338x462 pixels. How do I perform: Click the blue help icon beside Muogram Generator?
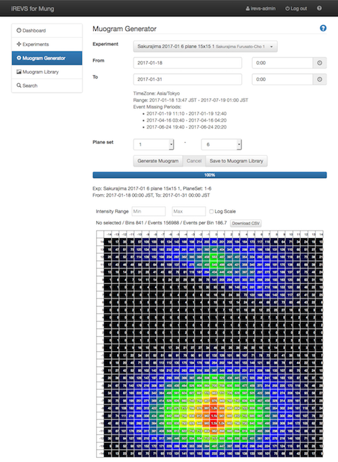pyautogui.click(x=323, y=28)
